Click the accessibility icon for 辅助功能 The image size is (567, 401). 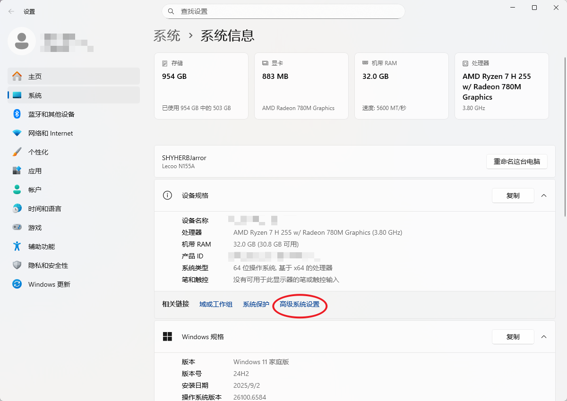17,246
